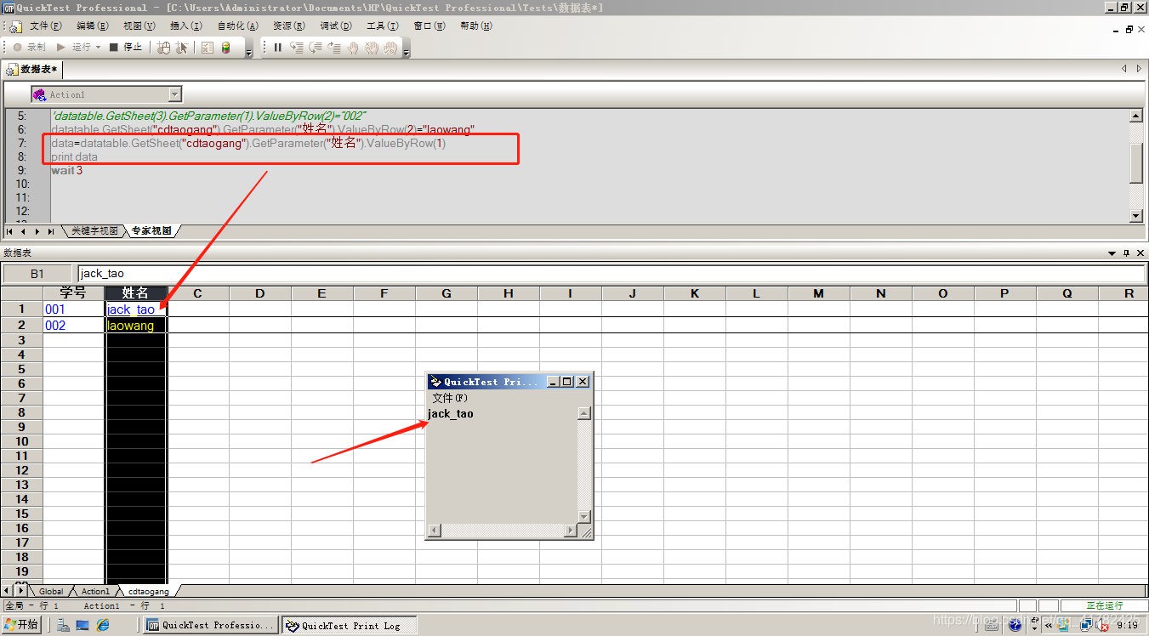Select the 数据表* document tab

pyautogui.click(x=33, y=69)
